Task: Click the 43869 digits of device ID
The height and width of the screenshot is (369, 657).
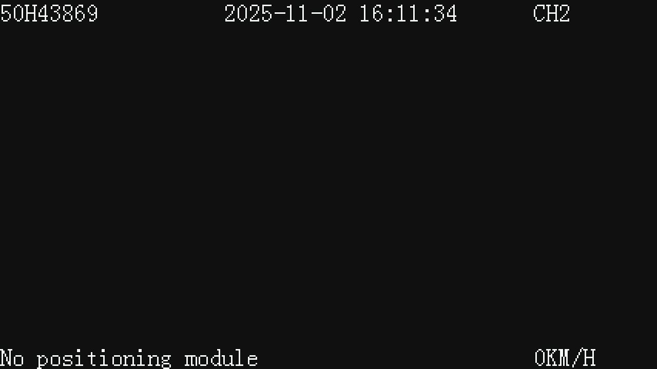Action: [x=68, y=14]
